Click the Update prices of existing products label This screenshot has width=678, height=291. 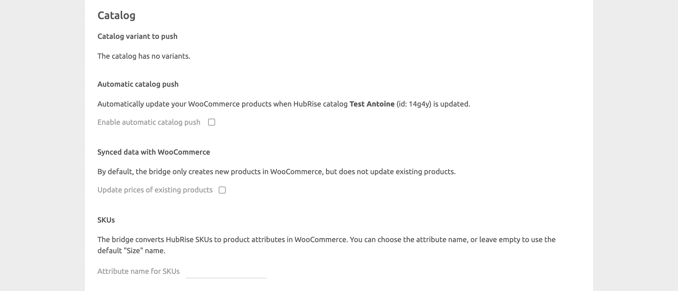[155, 190]
